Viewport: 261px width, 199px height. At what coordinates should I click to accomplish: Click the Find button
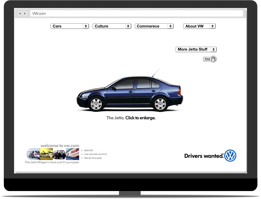tap(207, 59)
